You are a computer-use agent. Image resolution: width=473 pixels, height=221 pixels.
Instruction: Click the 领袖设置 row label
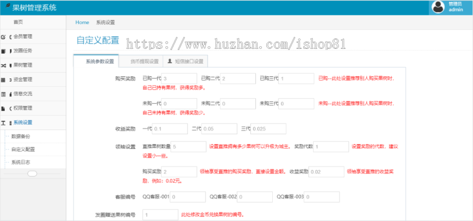(x=125, y=147)
